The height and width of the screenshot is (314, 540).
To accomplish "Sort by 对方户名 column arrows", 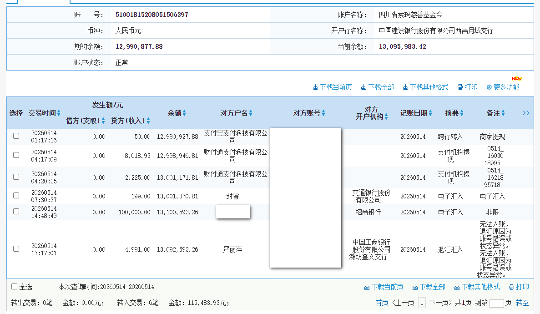I will 251,113.
